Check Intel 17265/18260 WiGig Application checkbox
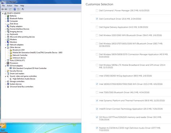Image resolution: width=171 pixels, height=133 pixels. coord(97,76)
